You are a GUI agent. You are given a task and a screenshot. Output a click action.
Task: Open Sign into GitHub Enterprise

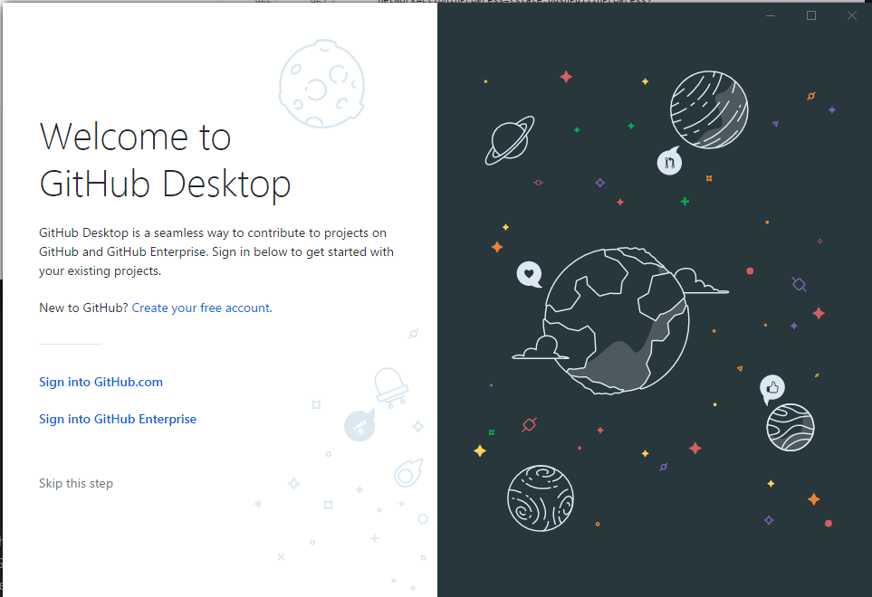[x=118, y=419]
